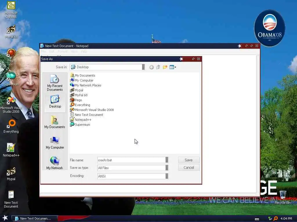Viewport: 297px width, 222px height.
Task: Select My Network Places in the file list
Action: pyautogui.click(x=86, y=85)
